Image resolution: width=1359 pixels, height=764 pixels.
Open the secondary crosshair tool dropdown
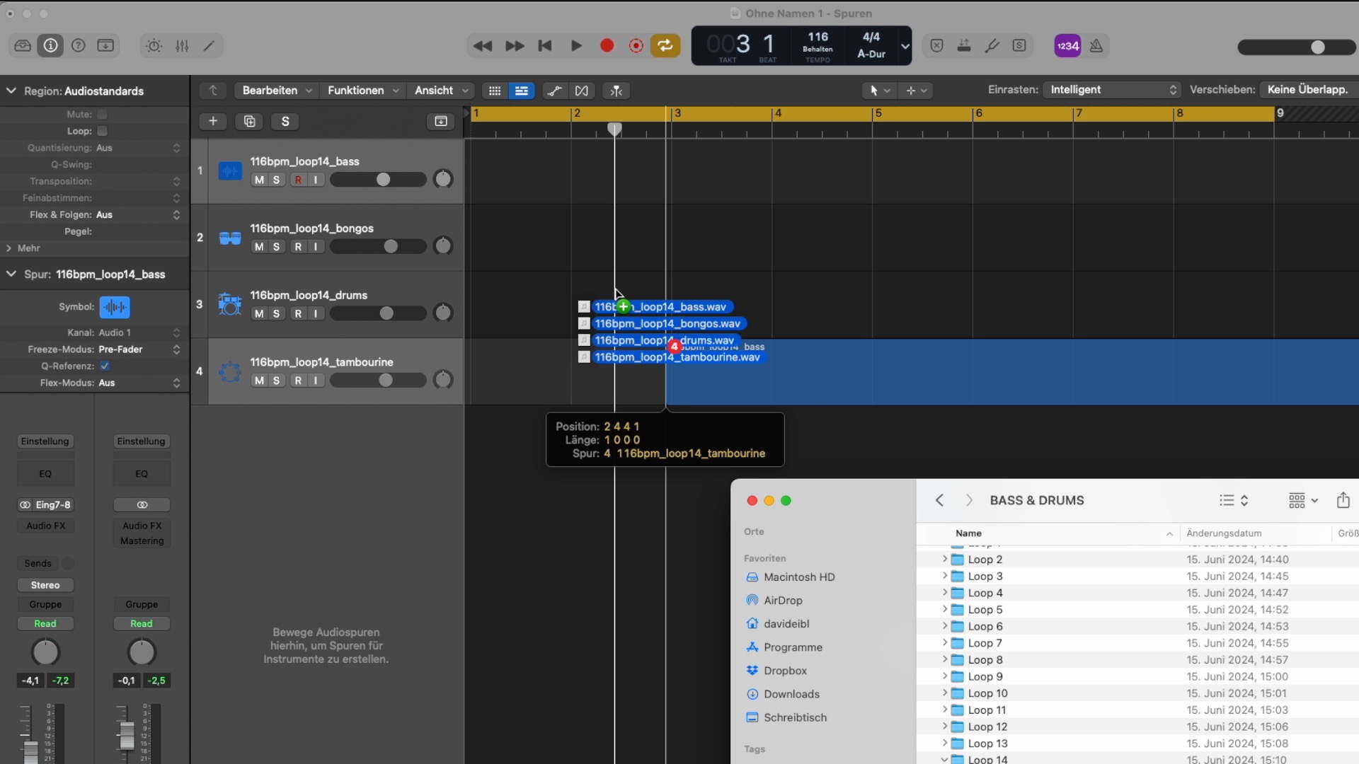[916, 91]
